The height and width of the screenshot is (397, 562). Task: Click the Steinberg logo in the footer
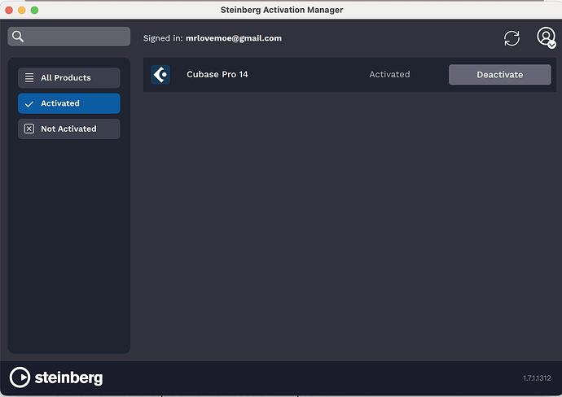56,377
